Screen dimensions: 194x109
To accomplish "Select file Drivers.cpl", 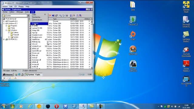I will click(35, 53).
